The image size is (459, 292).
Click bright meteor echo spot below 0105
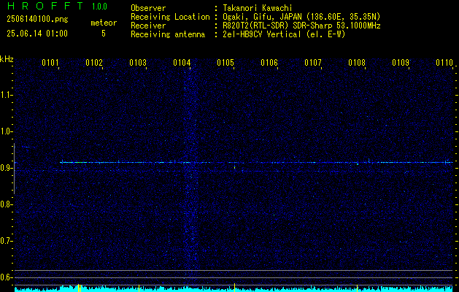[234, 167]
